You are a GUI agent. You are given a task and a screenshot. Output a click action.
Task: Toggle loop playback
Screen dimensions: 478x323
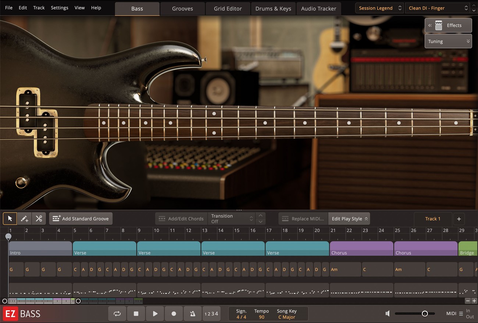117,313
